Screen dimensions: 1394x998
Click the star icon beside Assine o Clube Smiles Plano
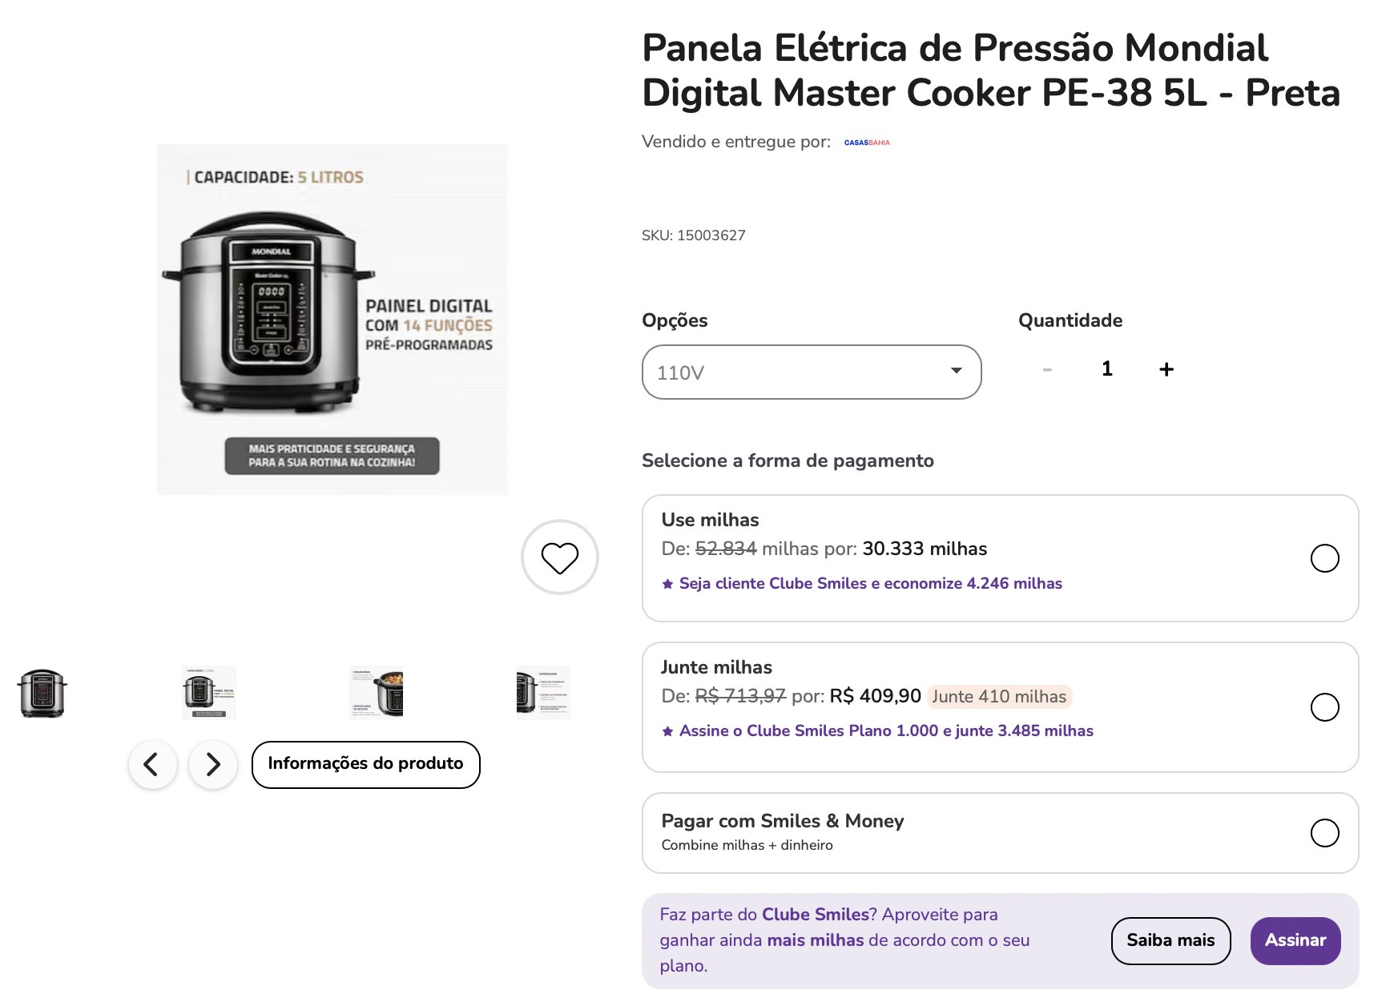click(667, 731)
